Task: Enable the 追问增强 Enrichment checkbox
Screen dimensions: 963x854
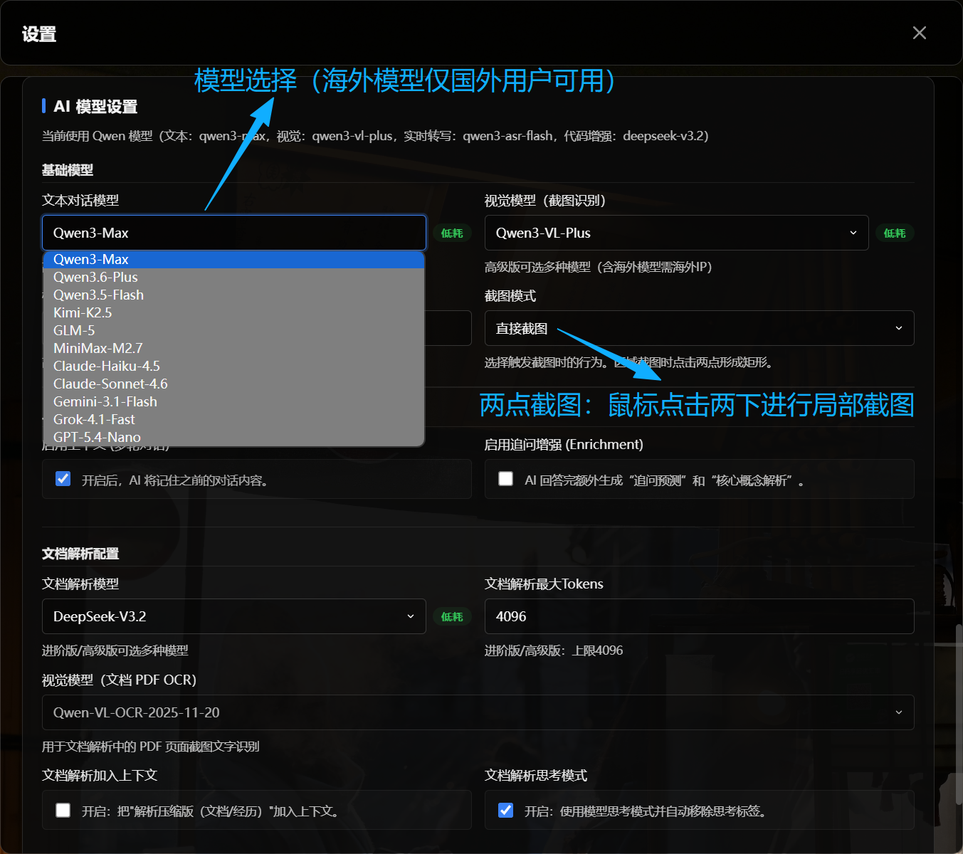Action: pos(506,479)
